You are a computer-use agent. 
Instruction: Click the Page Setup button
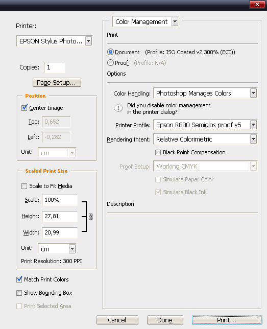(x=57, y=82)
